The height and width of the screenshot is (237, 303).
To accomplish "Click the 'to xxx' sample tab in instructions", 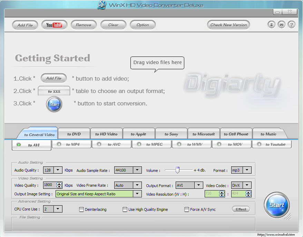I will 54,91.
